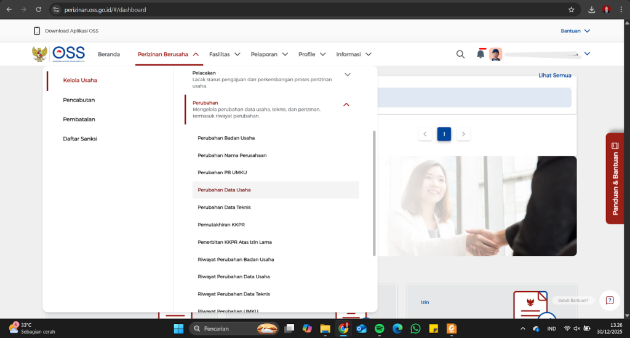Screen dimensions: 630x338
Task: Click the user profile avatar picture
Action: pos(496,54)
